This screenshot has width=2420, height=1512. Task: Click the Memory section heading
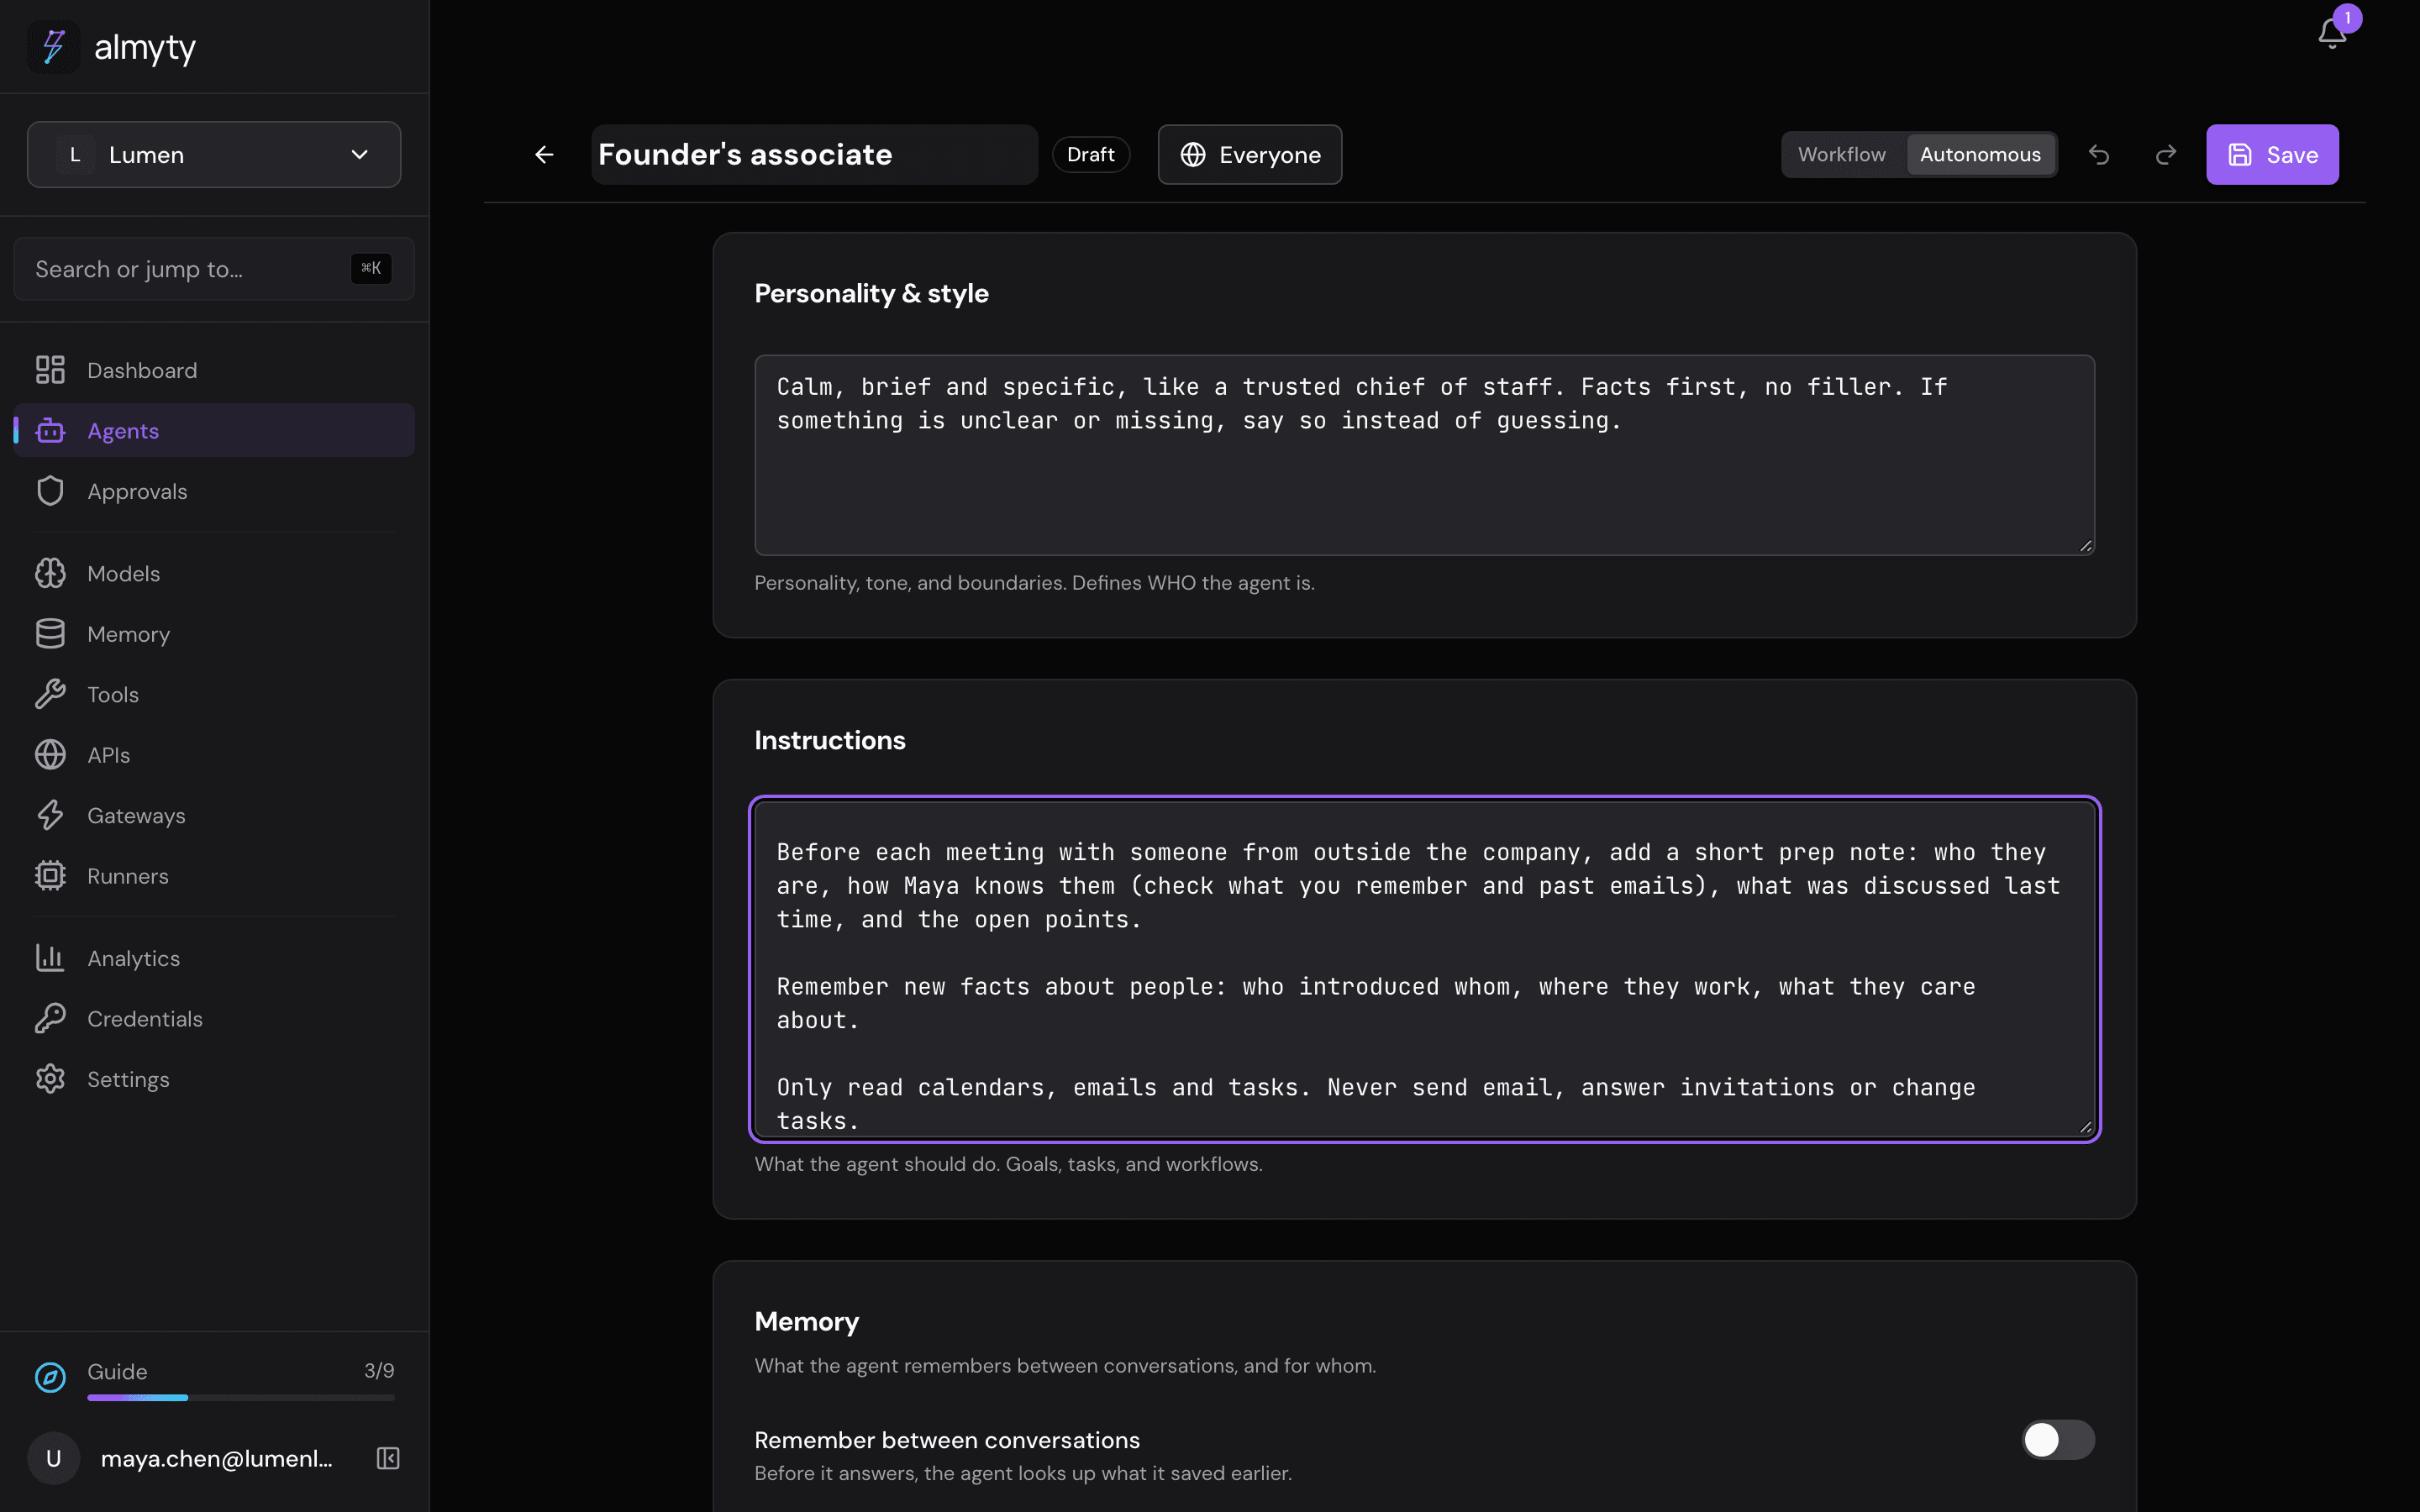(x=806, y=1321)
